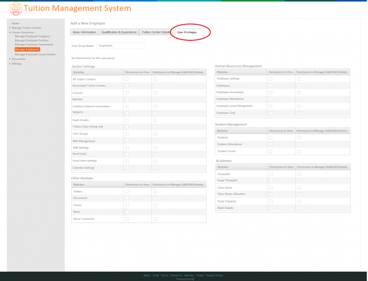Image resolution: width=368 pixels, height=281 pixels.
Task: Enable view permission for User Groups
Action: pyautogui.click(x=127, y=133)
